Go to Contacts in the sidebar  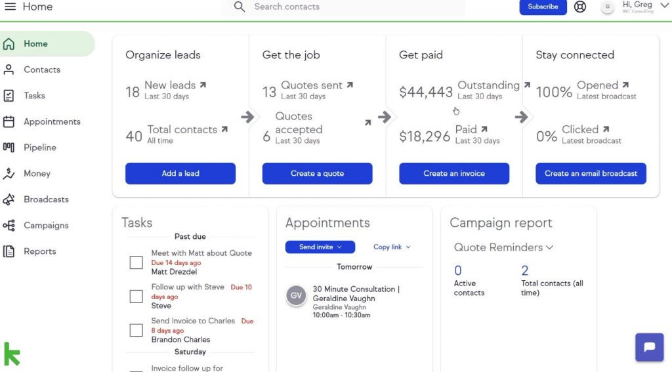coord(42,70)
